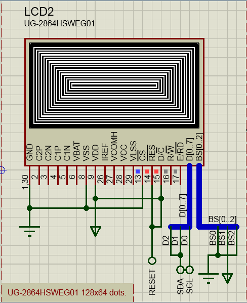Click the D0 wire label
The image size is (247, 303).
tap(185, 240)
